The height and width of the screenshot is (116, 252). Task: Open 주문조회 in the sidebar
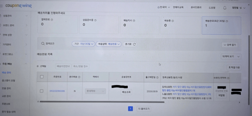(6, 104)
